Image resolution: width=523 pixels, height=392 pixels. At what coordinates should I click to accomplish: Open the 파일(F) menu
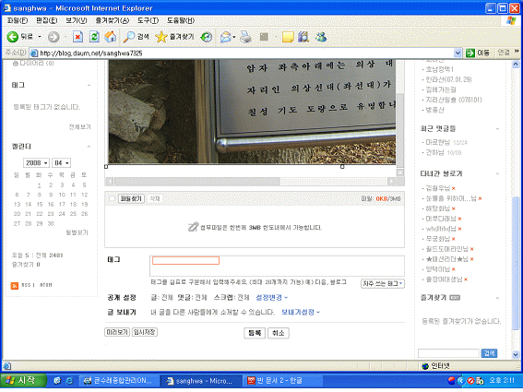(18, 20)
